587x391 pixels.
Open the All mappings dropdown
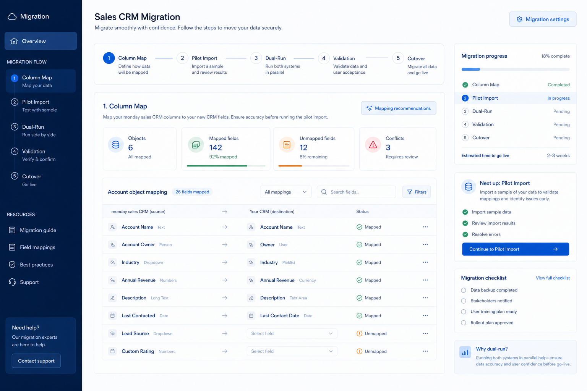(x=286, y=192)
